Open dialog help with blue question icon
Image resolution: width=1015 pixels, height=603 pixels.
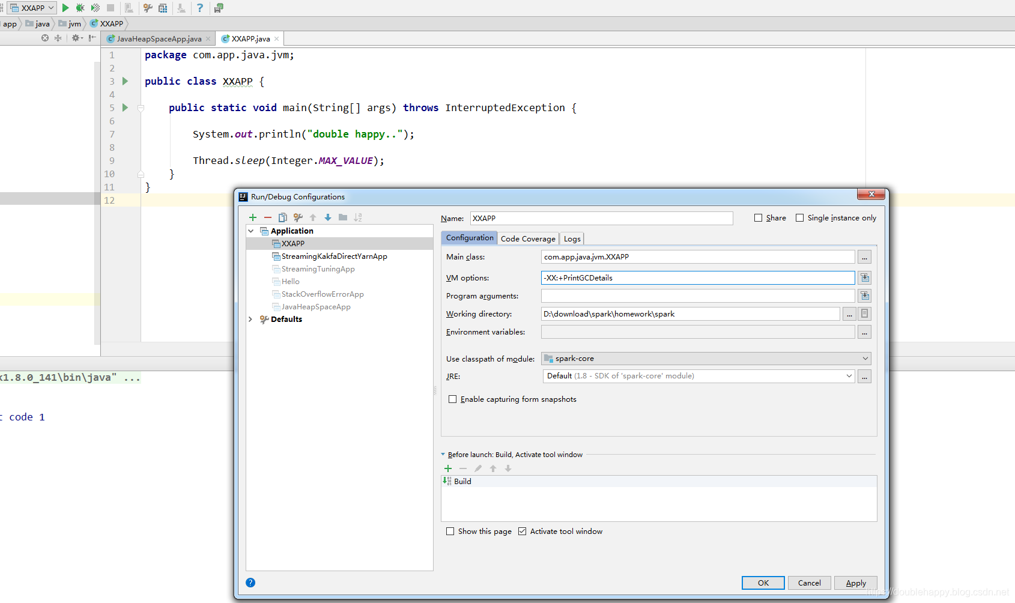pos(250,583)
